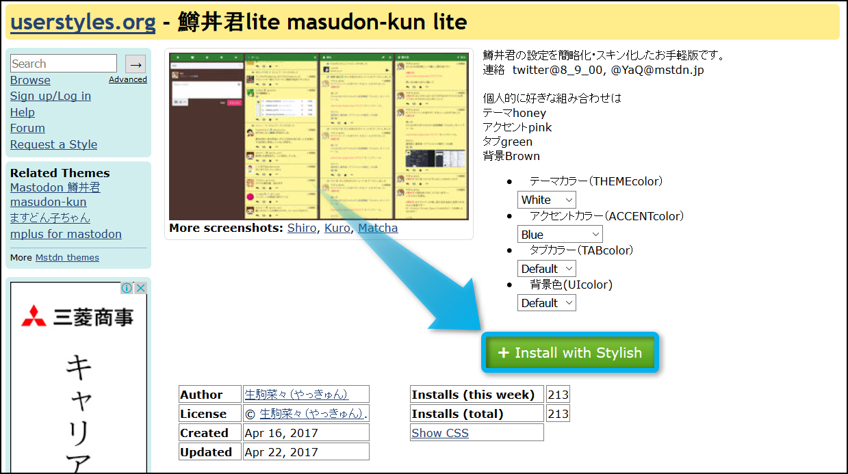
Task: View the Matcha screenshot link
Action: [377, 228]
